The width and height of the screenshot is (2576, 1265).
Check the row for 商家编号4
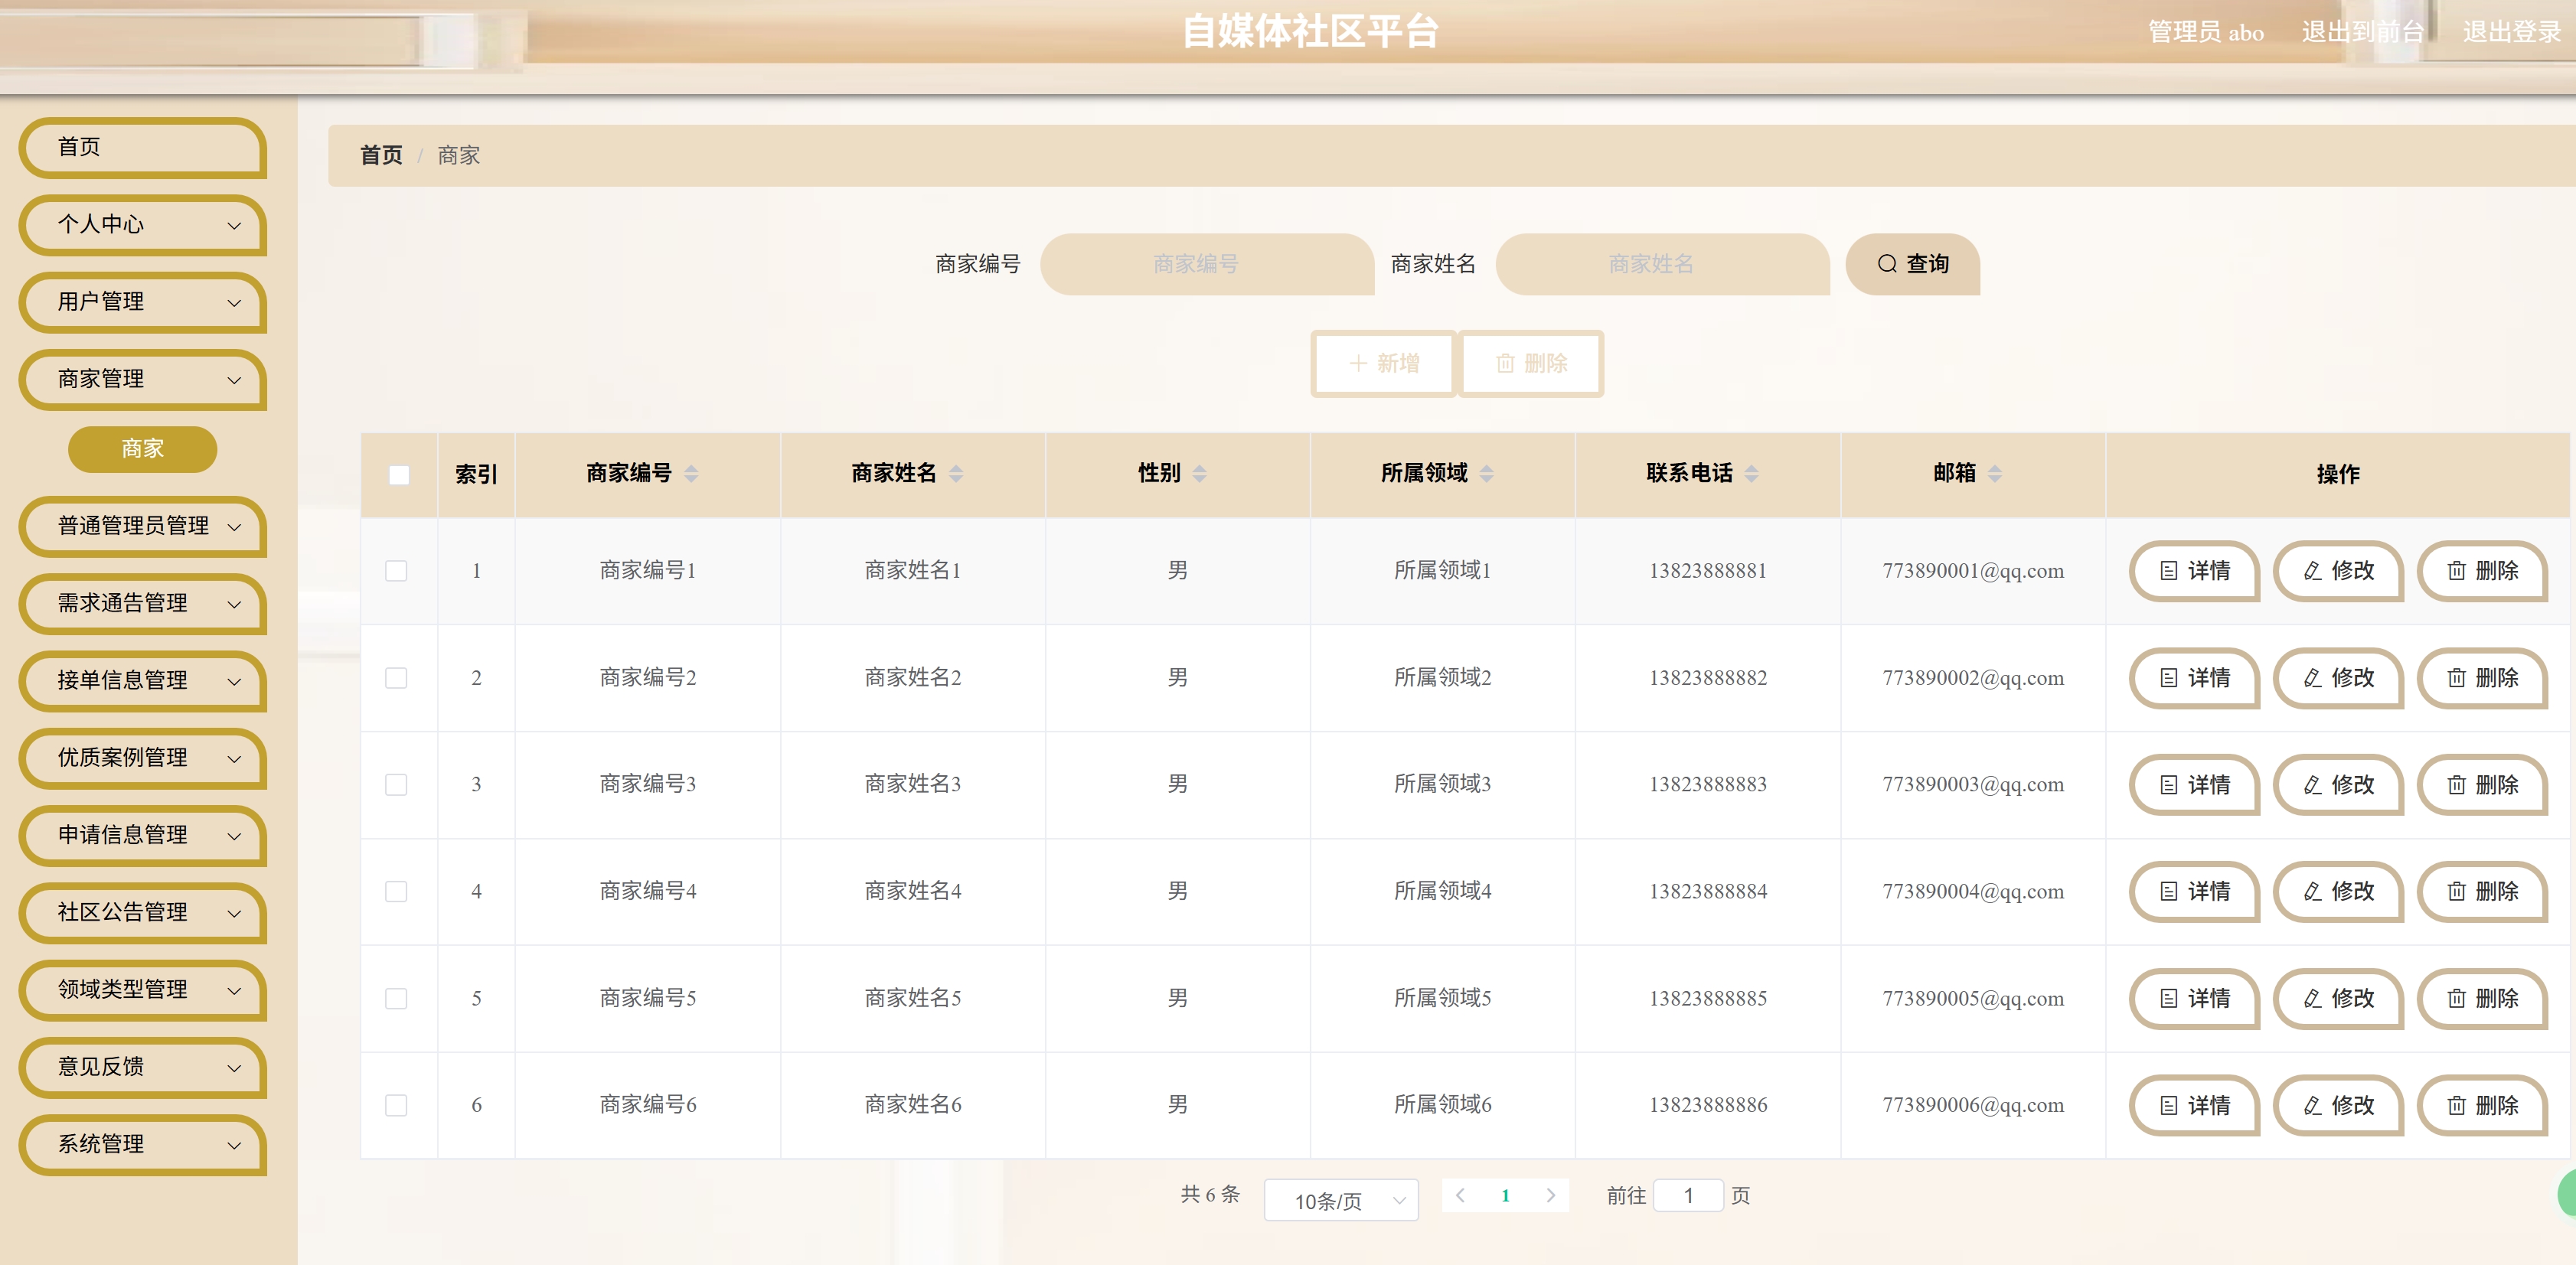tap(396, 891)
